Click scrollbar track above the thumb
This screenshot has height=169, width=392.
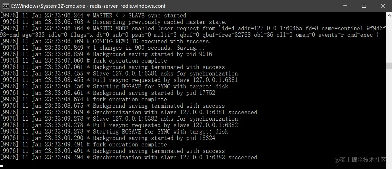[x=389, y=39]
